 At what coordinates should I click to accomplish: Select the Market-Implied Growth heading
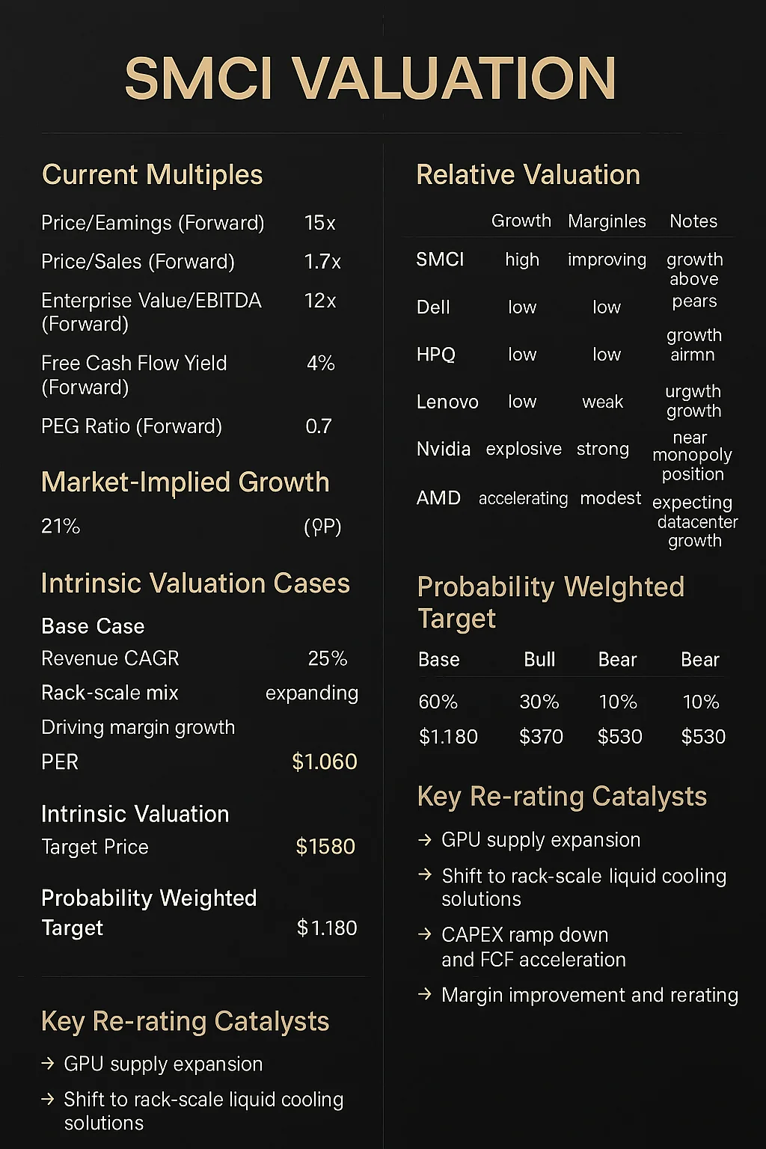coord(186,482)
